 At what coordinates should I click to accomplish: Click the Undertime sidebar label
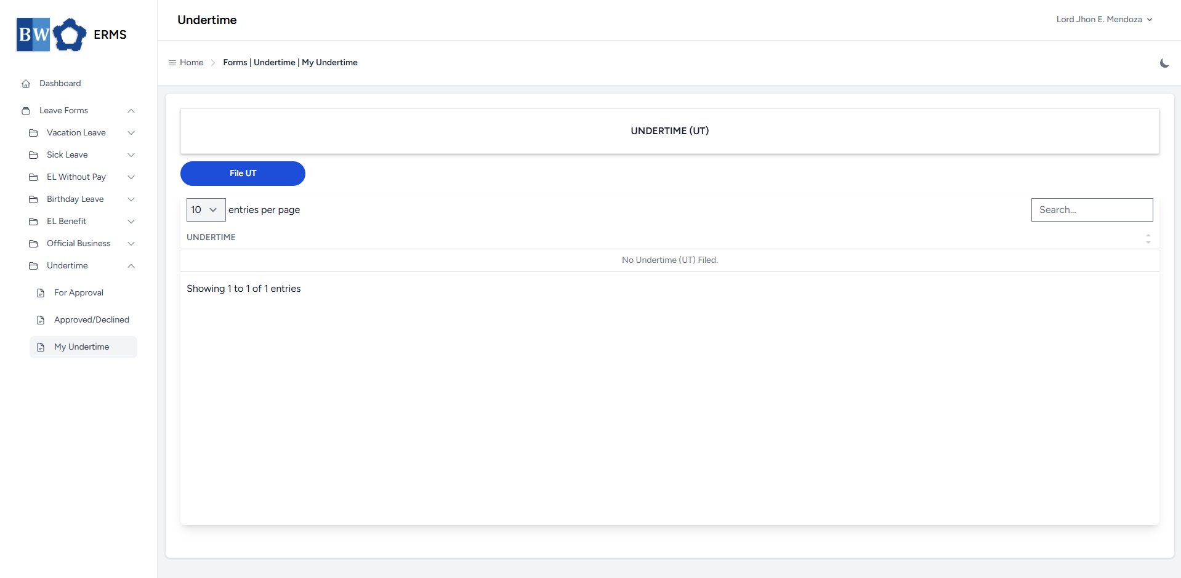pos(67,266)
